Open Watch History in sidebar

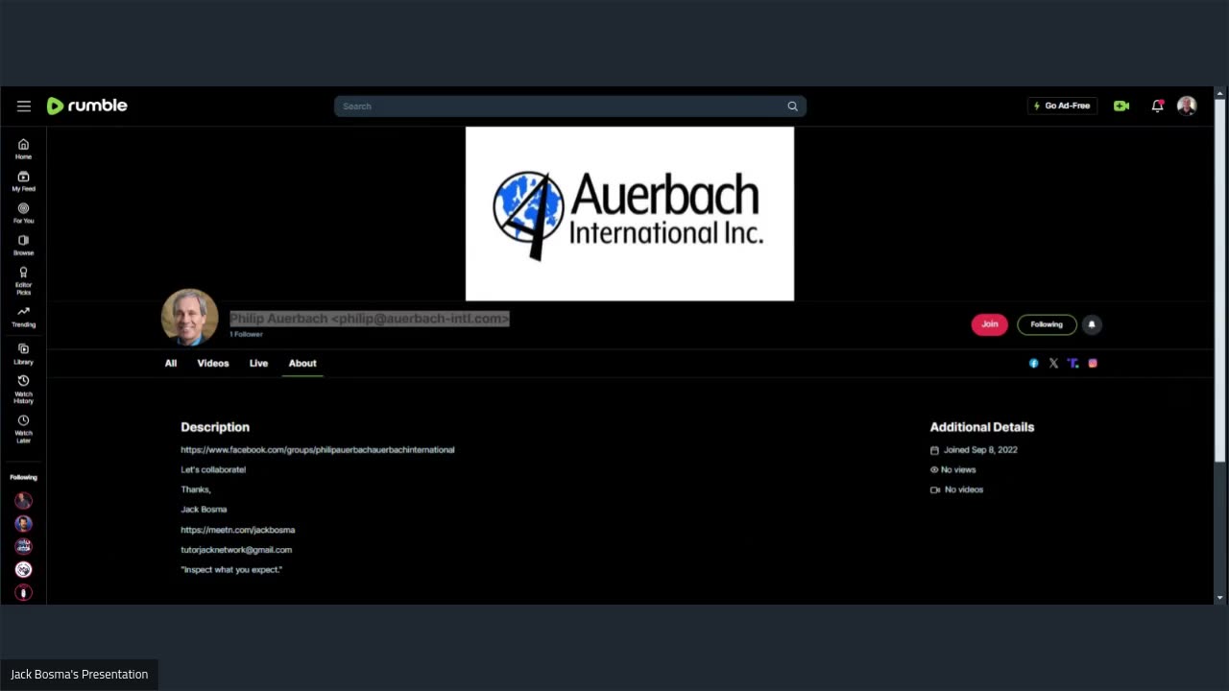click(23, 390)
